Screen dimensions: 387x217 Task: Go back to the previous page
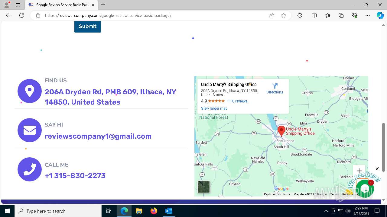(8, 15)
